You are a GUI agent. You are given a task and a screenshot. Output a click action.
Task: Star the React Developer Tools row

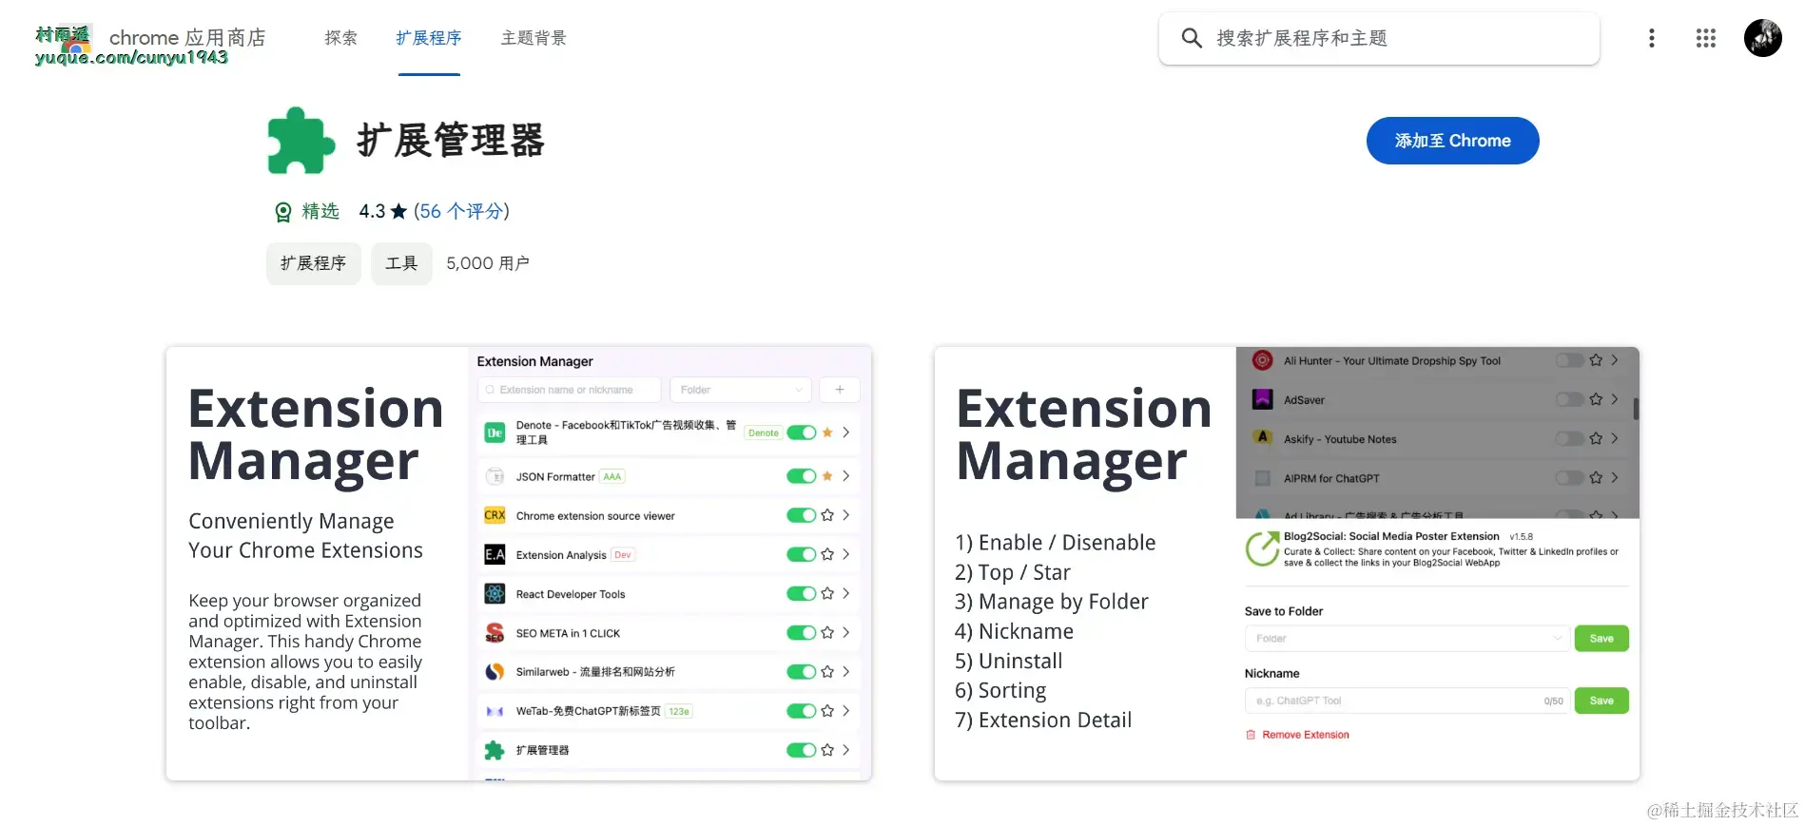pyautogui.click(x=827, y=593)
